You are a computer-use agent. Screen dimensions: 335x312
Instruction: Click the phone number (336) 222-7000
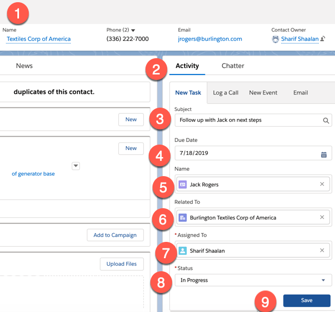coord(128,39)
